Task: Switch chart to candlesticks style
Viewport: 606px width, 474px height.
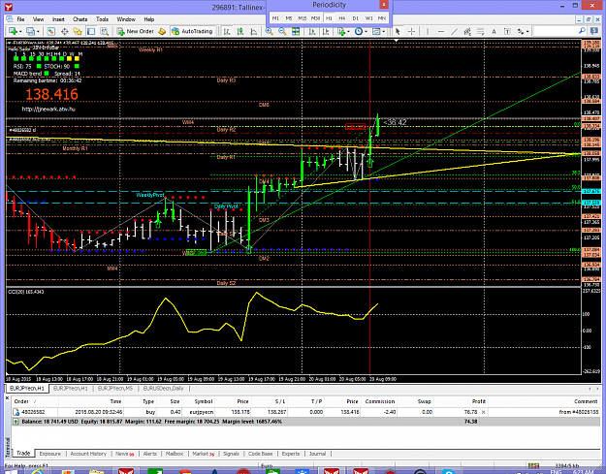Action: coord(240,31)
